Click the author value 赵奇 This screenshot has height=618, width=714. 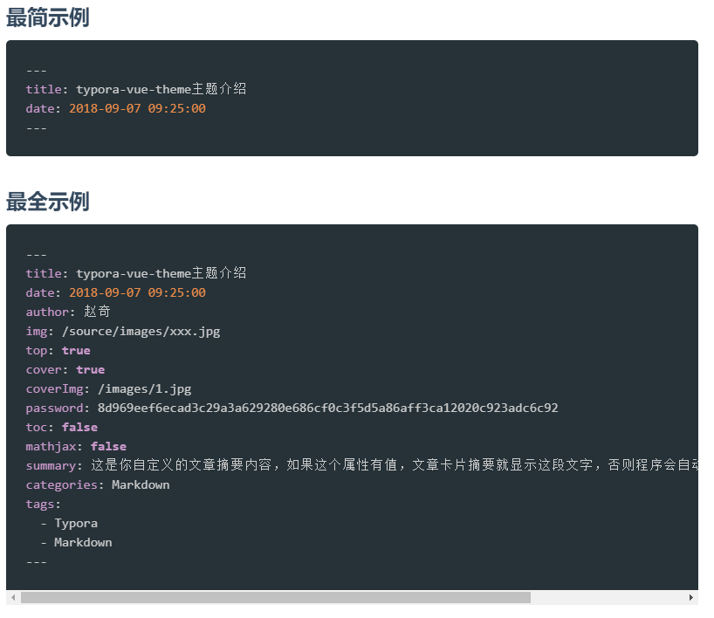[x=97, y=312]
